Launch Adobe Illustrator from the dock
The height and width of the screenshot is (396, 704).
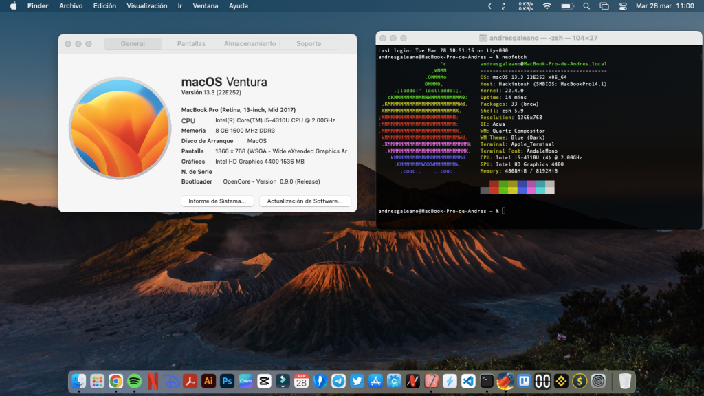(209, 381)
